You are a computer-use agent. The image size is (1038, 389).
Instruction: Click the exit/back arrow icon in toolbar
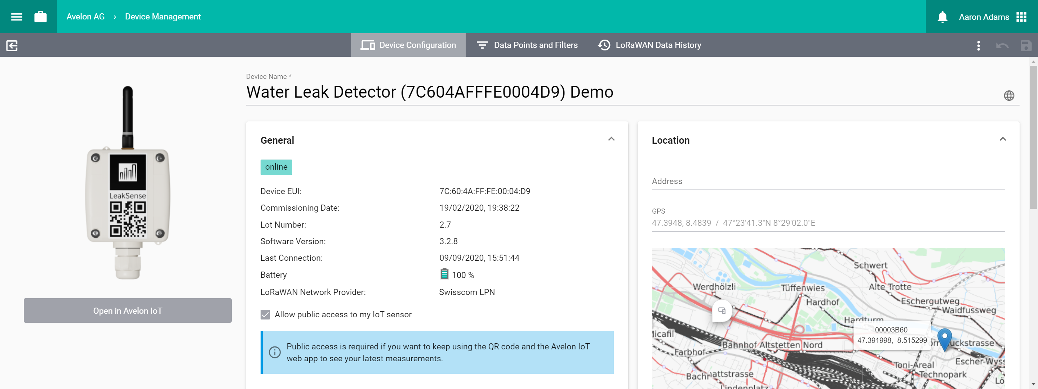click(12, 45)
